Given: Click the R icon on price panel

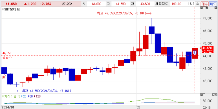Looking at the screenshot, I should pyautogui.click(x=206, y=8).
